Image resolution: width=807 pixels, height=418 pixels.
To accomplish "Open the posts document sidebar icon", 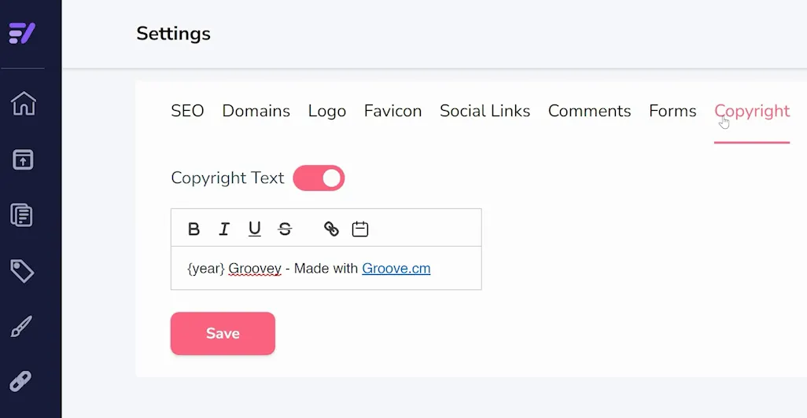I will pyautogui.click(x=21, y=215).
